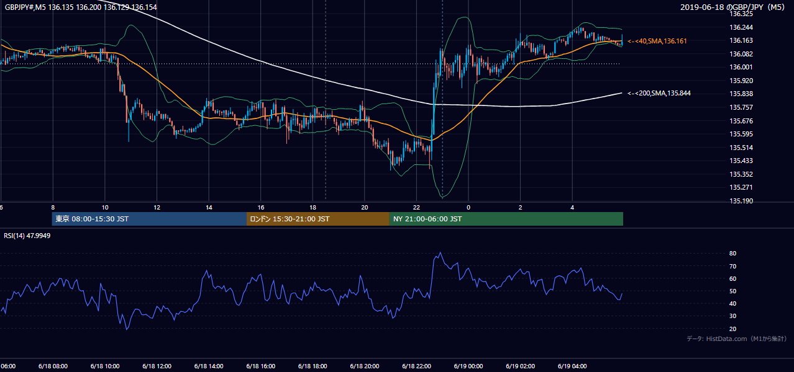The height and width of the screenshot is (372, 794).
Task: Click RSI axis level 60
Action: tap(733, 278)
